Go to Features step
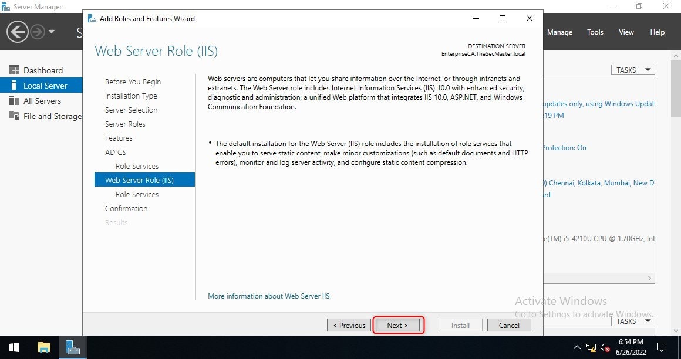 (x=119, y=138)
